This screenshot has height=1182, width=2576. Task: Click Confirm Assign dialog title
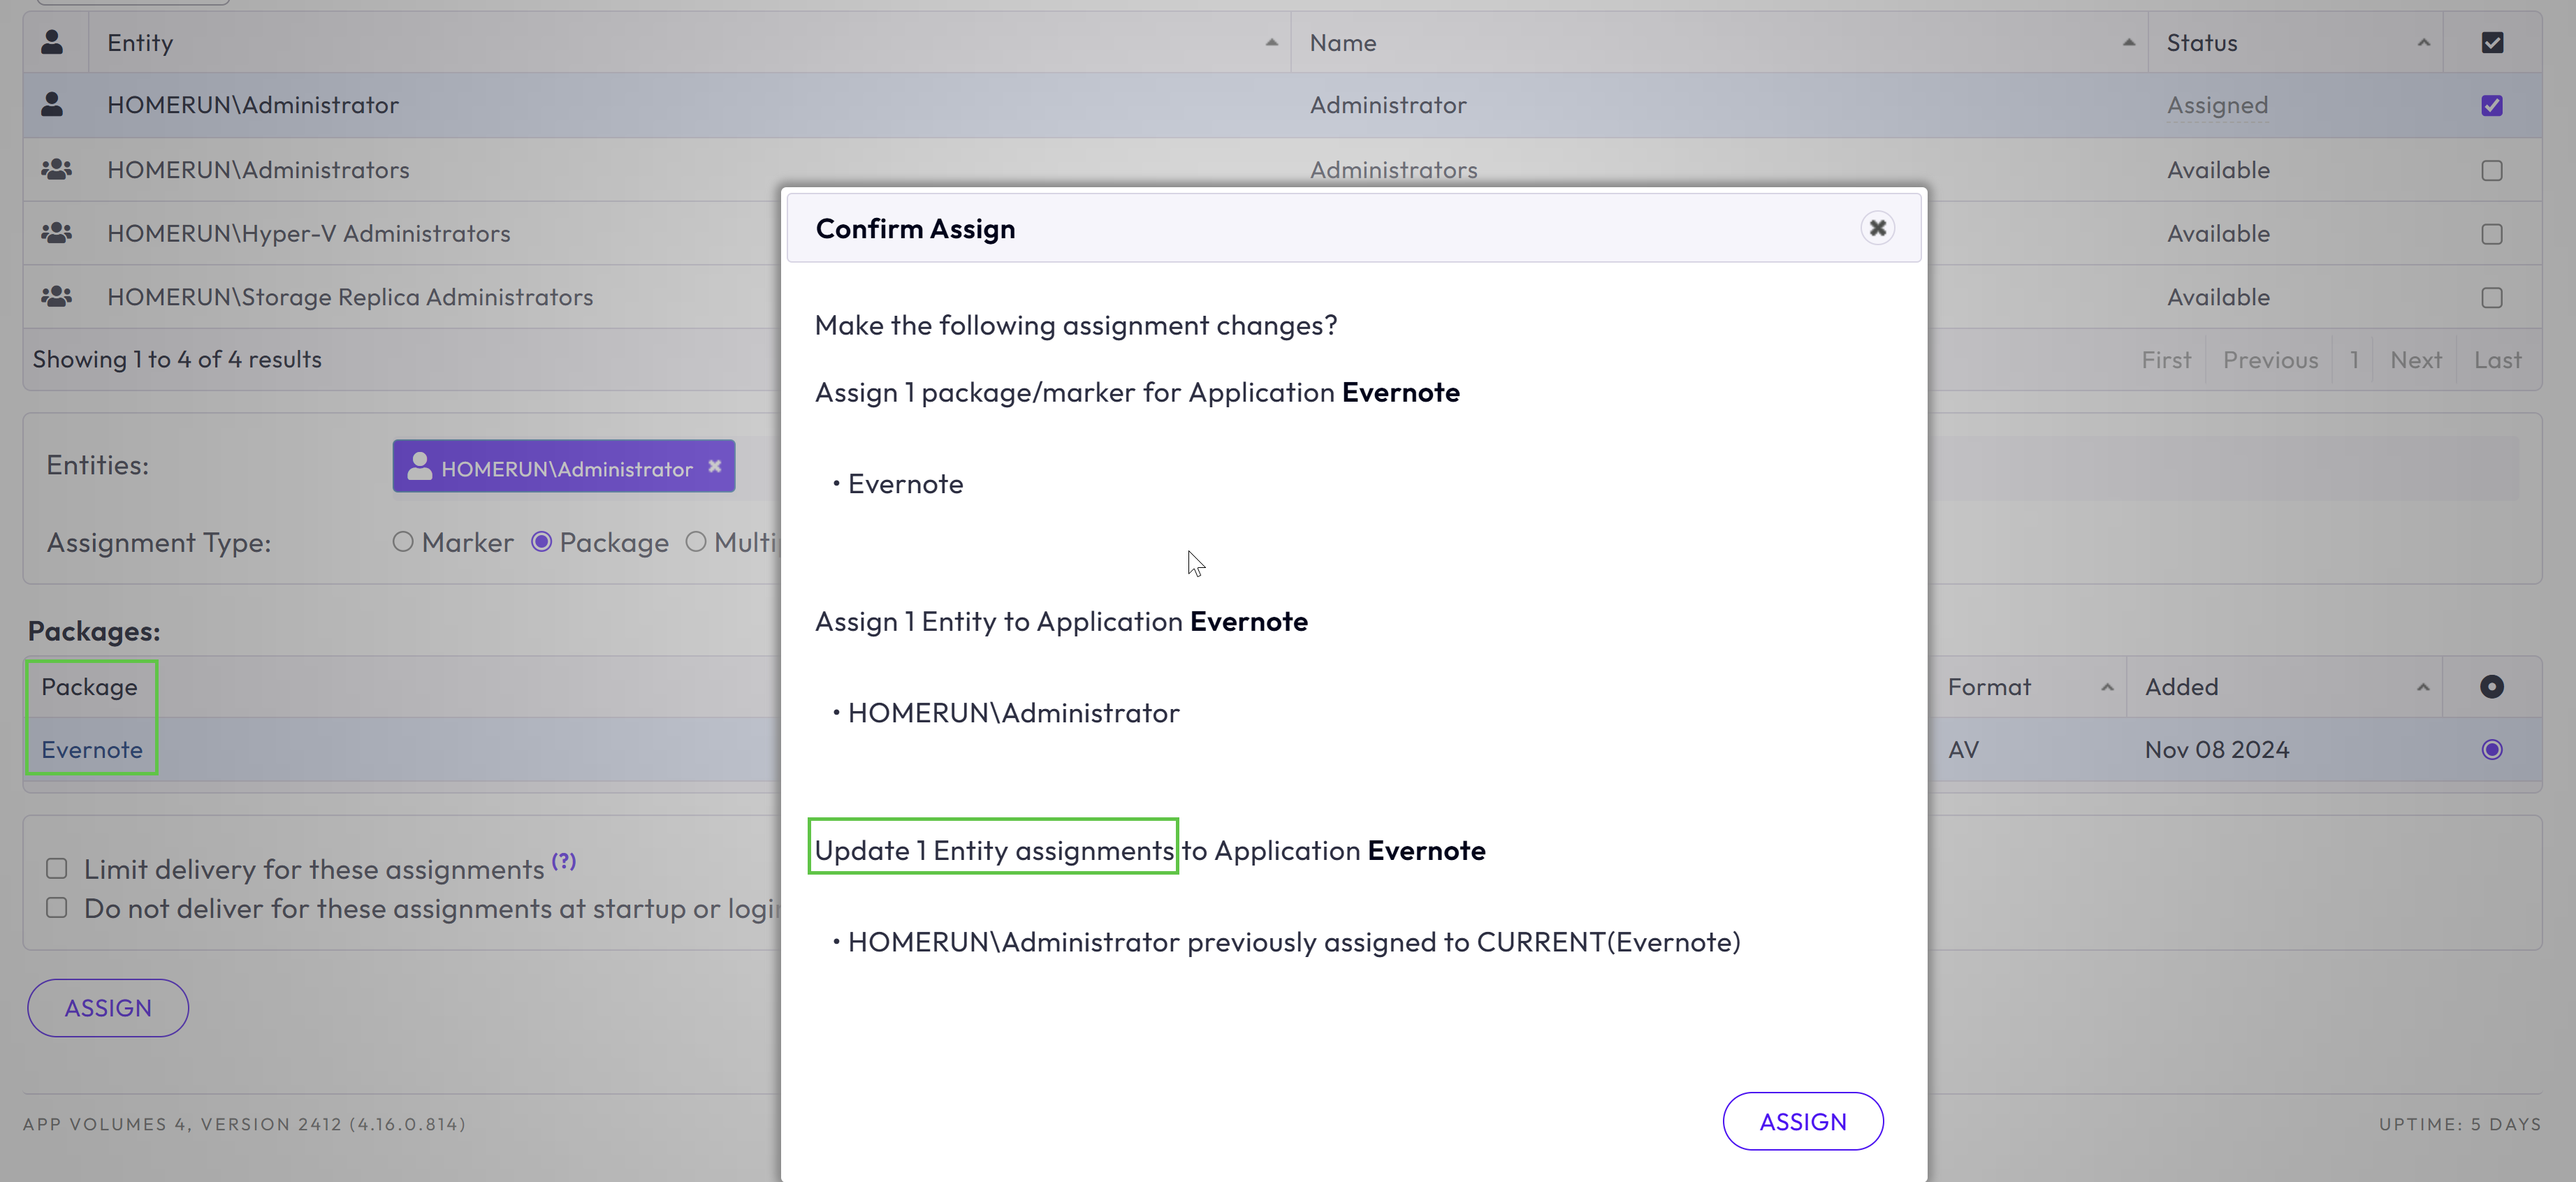click(x=915, y=228)
